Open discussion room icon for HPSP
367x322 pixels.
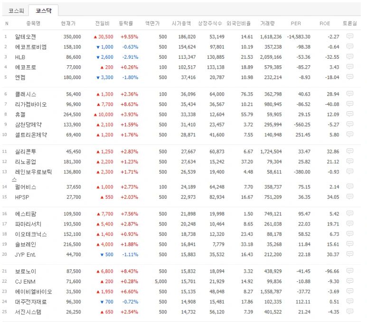point(350,197)
